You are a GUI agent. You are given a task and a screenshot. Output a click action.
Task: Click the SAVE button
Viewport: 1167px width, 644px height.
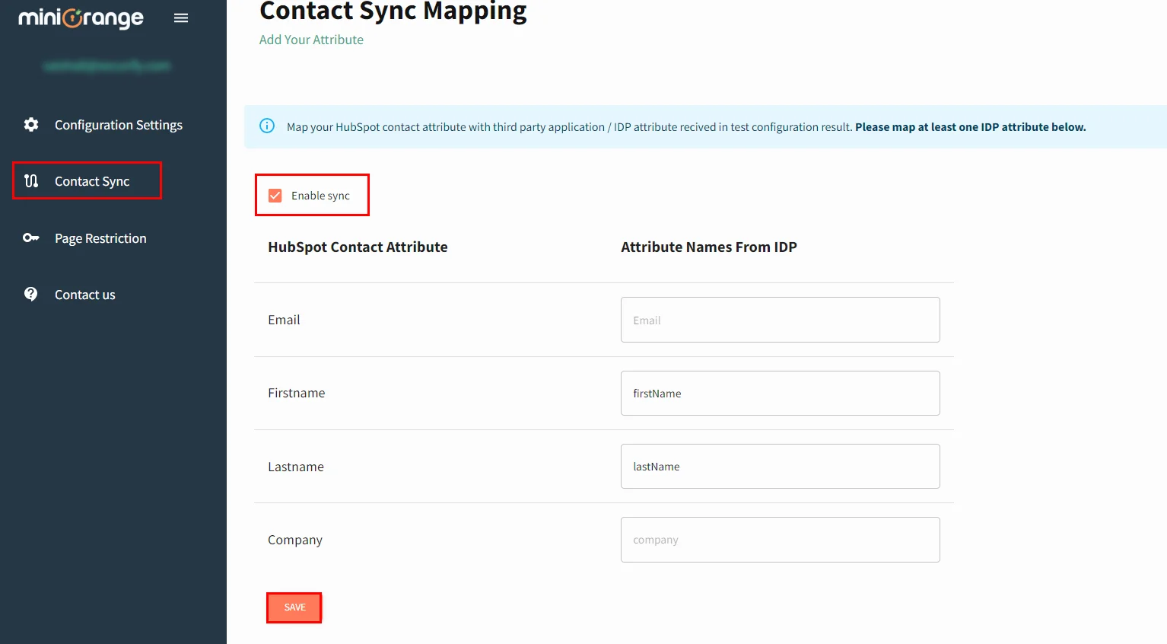pyautogui.click(x=294, y=607)
